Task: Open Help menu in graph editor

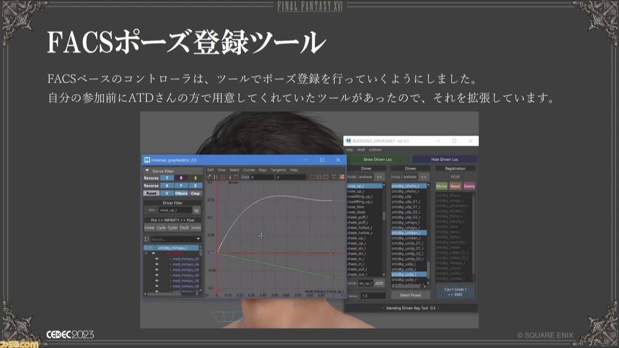Action: coord(294,170)
